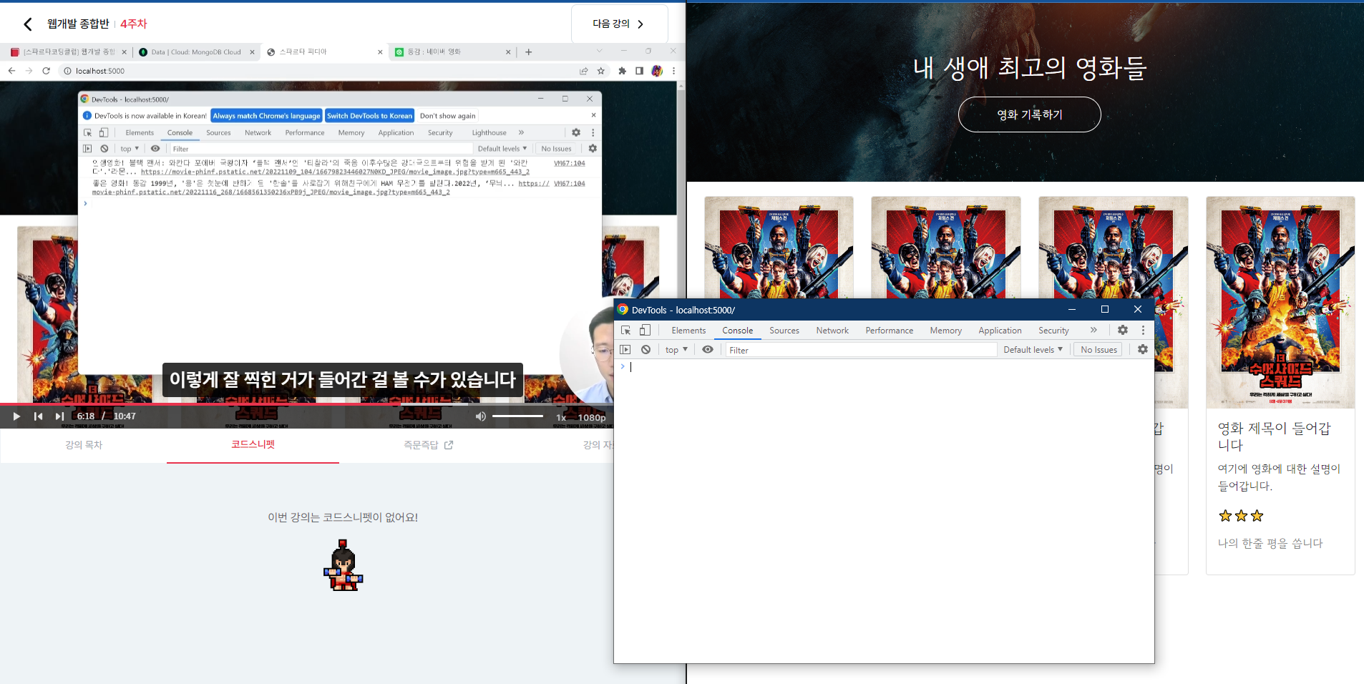This screenshot has height=684, width=1364.
Task: Change video quality 1080p setting
Action: [592, 417]
